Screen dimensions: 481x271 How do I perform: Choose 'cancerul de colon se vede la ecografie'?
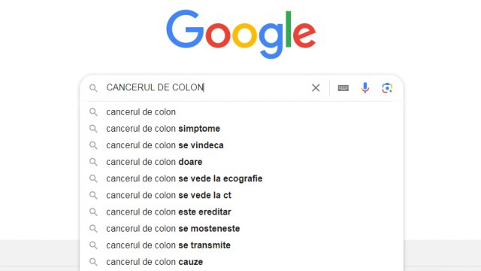pos(241,178)
